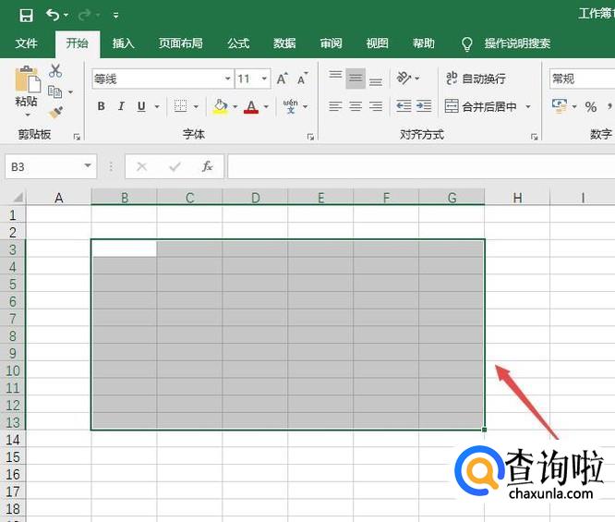This screenshot has width=615, height=522.
Task: Switch to the 帮助 tab
Action: 423,43
